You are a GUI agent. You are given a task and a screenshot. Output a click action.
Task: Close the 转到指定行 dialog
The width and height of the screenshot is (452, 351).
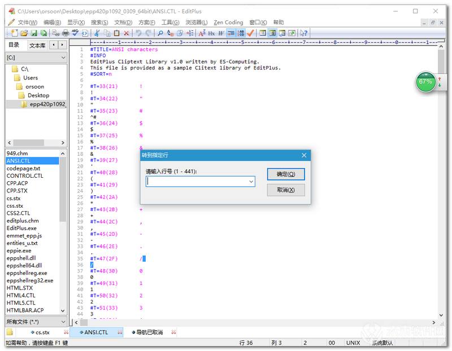click(x=304, y=156)
